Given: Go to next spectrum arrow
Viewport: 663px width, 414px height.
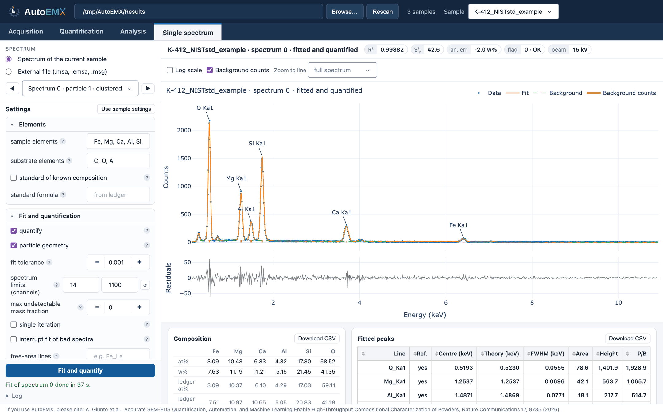Looking at the screenshot, I should tap(148, 89).
